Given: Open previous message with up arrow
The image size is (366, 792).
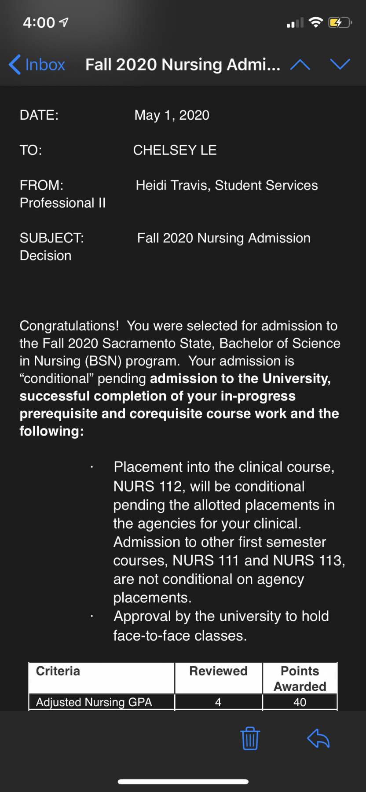Looking at the screenshot, I should [300, 65].
